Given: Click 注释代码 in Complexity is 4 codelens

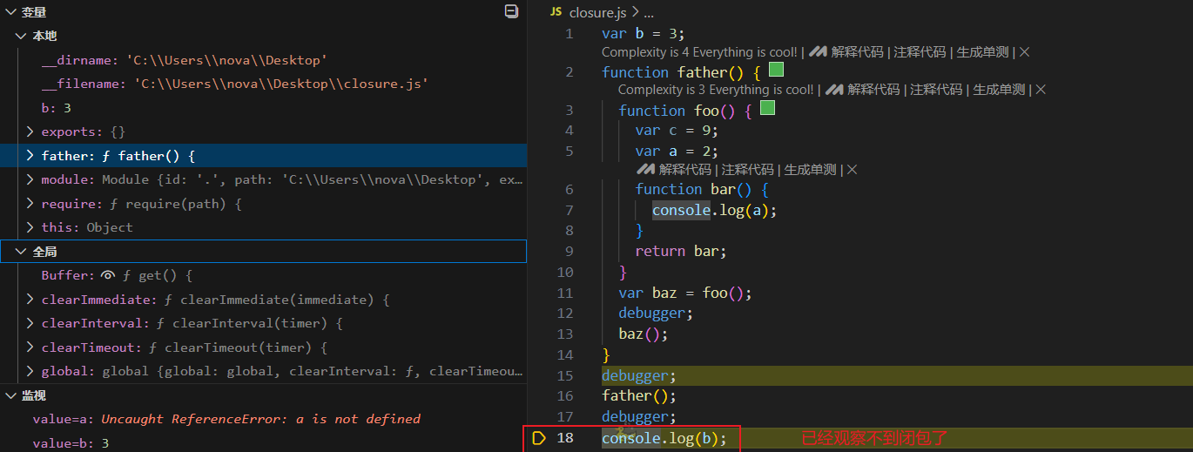Looking at the screenshot, I should coord(920,52).
